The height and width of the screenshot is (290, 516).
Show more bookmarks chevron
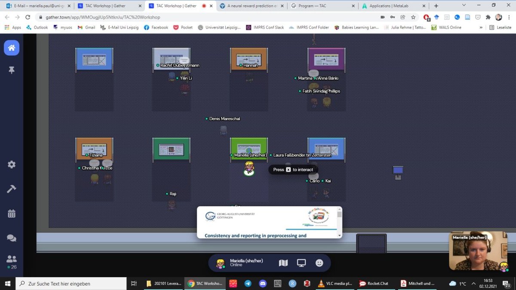pyautogui.click(x=481, y=27)
